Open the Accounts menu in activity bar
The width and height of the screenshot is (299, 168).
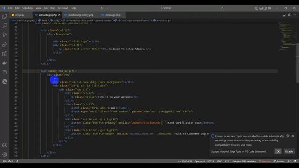(x=5, y=145)
